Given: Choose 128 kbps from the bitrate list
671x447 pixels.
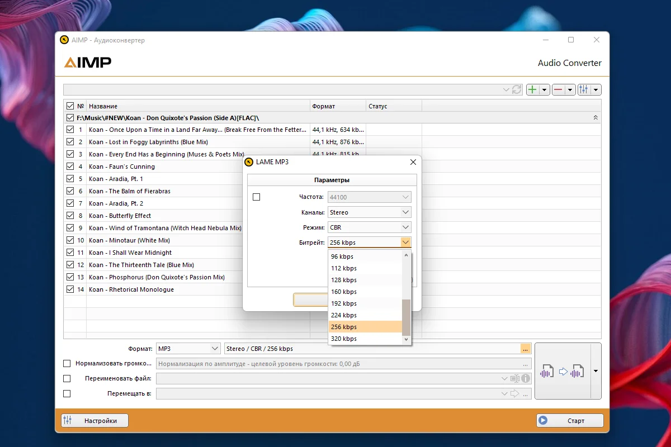Looking at the screenshot, I should click(365, 280).
